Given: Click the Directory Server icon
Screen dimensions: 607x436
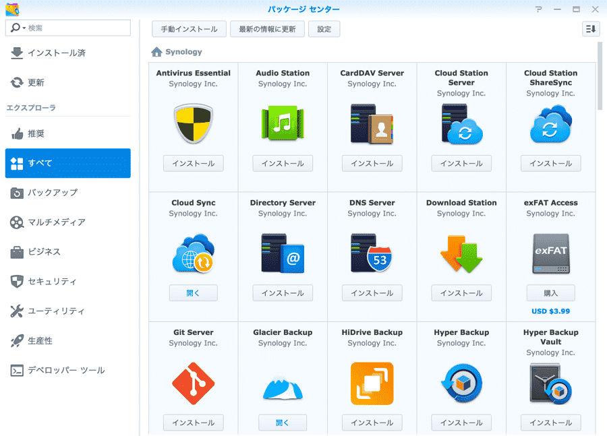Looking at the screenshot, I should pyautogui.click(x=283, y=253).
